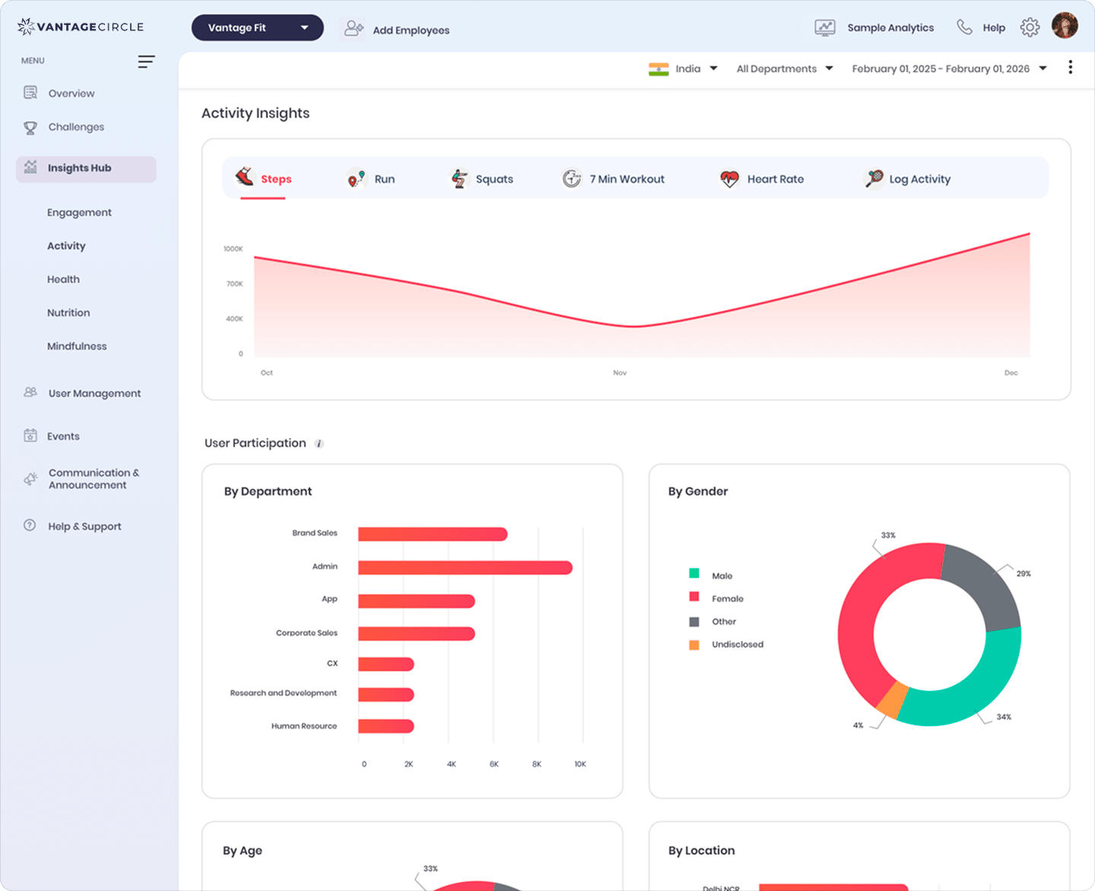
Task: Open the India country dropdown
Action: [684, 68]
